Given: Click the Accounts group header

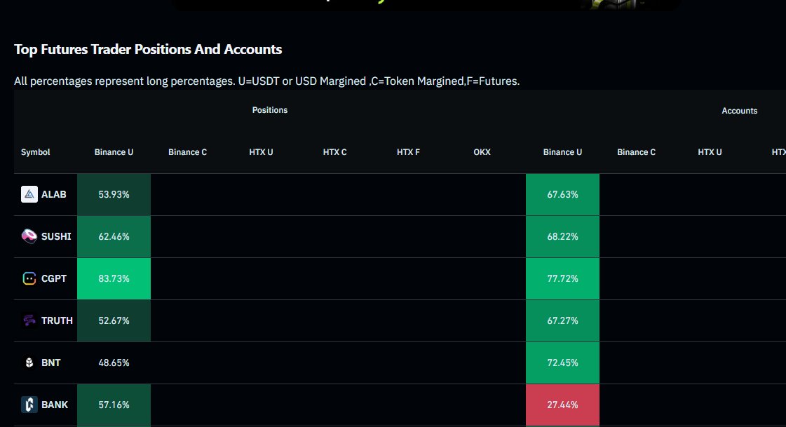Looking at the screenshot, I should (740, 111).
